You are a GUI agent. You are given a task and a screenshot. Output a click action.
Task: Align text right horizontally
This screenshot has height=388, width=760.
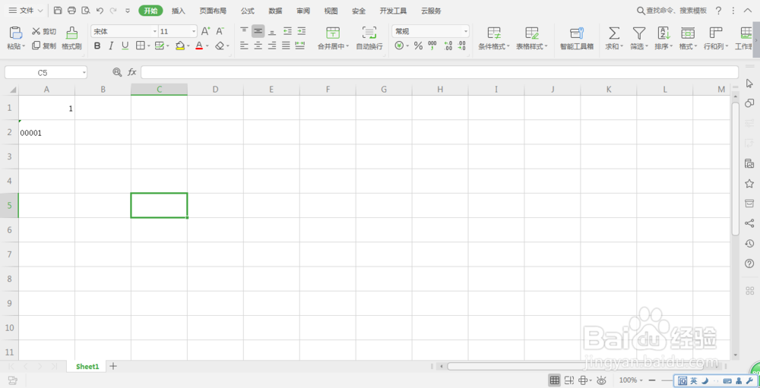pyautogui.click(x=272, y=46)
